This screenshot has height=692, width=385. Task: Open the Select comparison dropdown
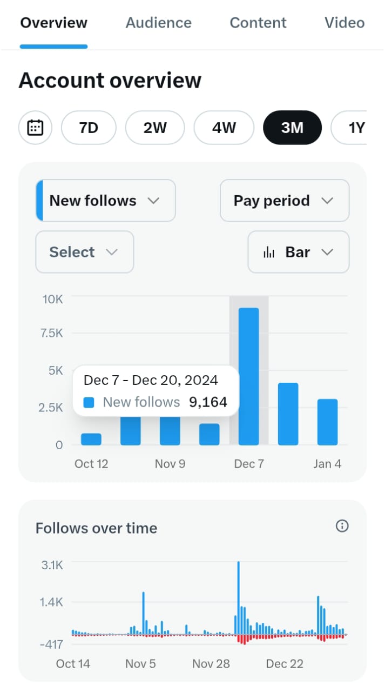click(84, 252)
